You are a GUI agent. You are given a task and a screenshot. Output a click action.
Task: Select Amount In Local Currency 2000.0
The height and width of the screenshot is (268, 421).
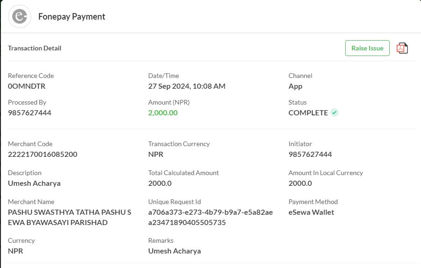(x=300, y=183)
